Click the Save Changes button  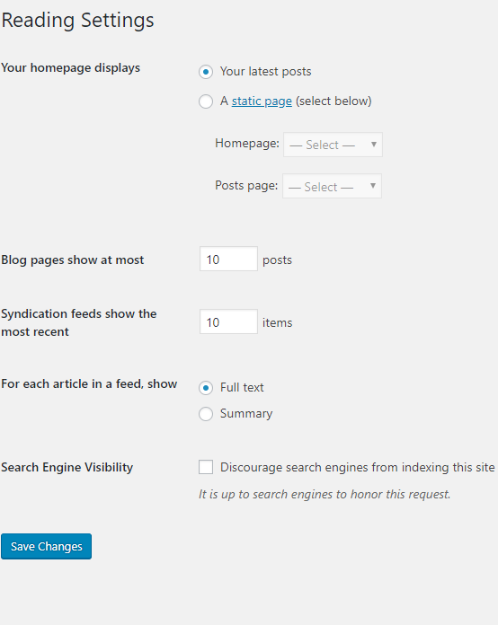[46, 547]
